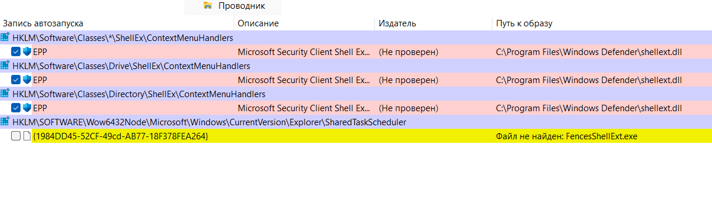Viewport: 712px width, 223px height.
Task: Uncheck EPP entry under *\ShellEx\ContextMenuHandlers
Action: (16, 52)
